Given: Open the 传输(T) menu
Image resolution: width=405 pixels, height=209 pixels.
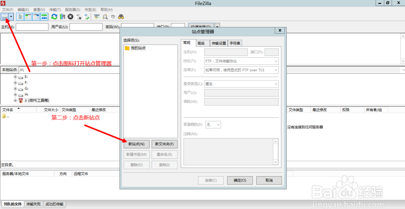Looking at the screenshot, I should tap(55, 10).
